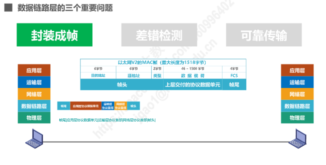Screen dimensions: 326x165
Task: Click the 帧尾 cell under FCS
Action: [234, 85]
